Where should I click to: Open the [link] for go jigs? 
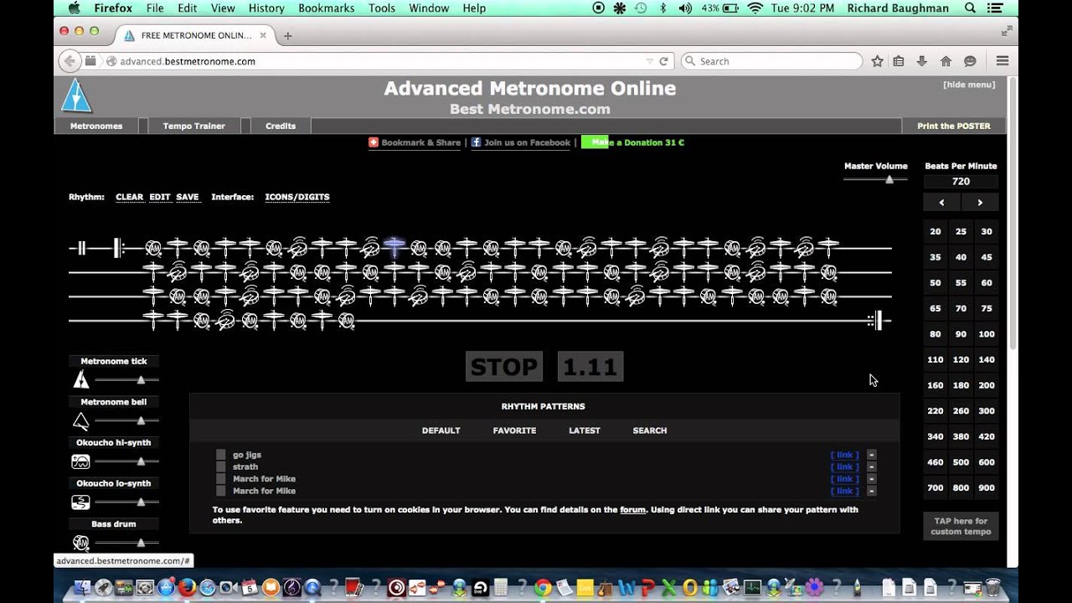click(x=844, y=455)
